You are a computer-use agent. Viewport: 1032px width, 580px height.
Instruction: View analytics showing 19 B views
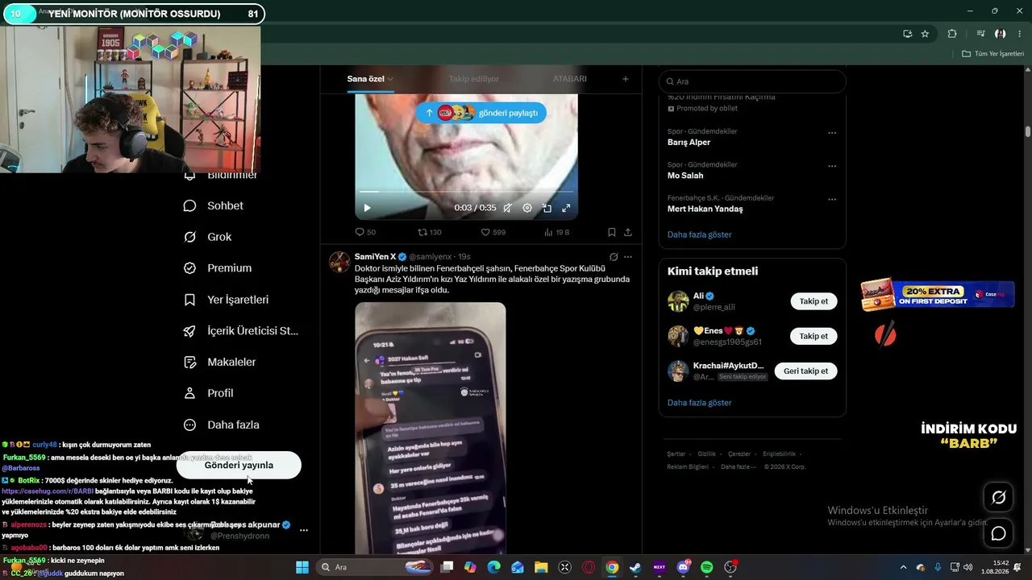556,232
